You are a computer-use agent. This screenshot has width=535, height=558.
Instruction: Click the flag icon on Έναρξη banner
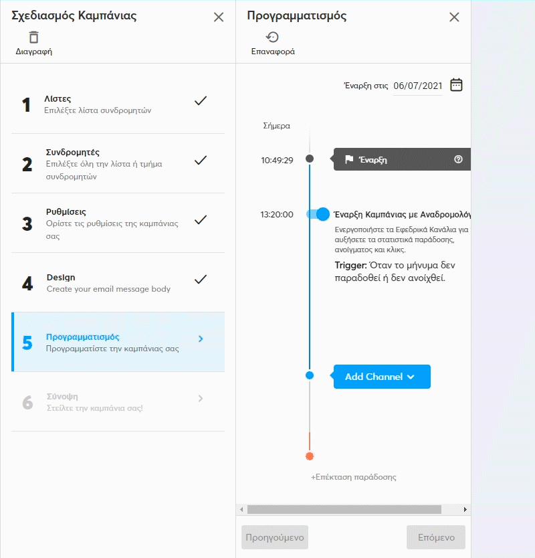point(348,159)
